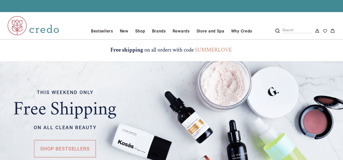Open the Bestsellers menu item

102,31
